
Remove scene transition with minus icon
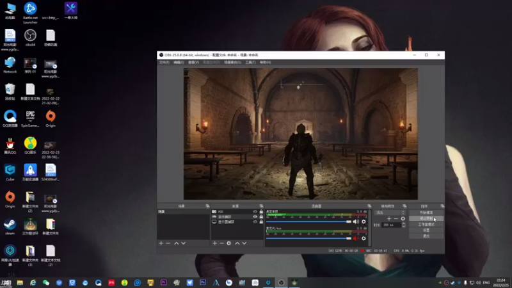pos(396,219)
